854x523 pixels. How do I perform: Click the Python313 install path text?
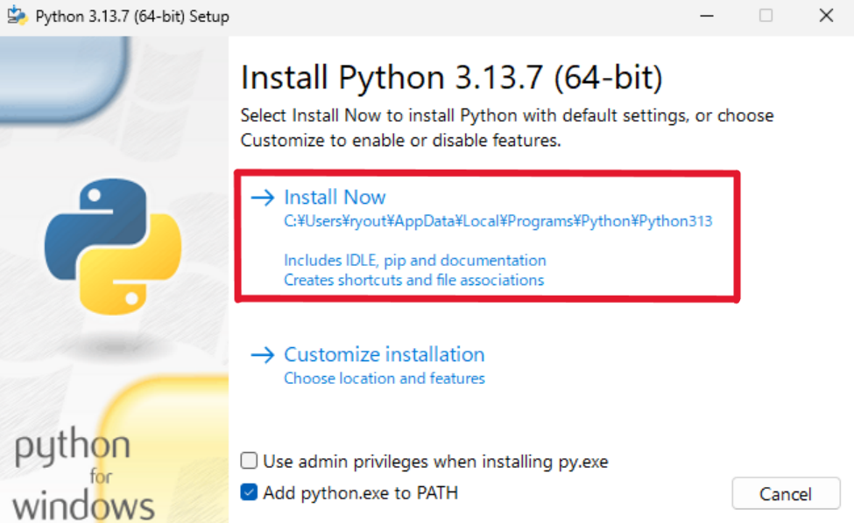pyautogui.click(x=498, y=221)
